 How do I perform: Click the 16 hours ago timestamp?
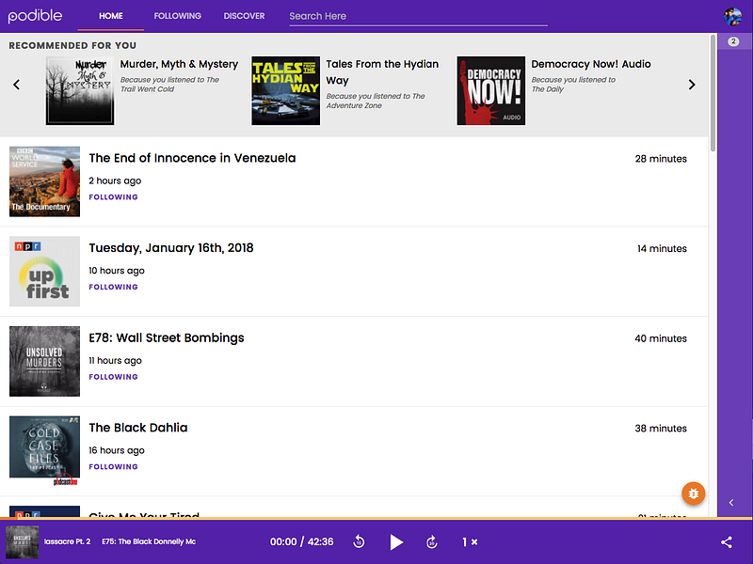(117, 450)
